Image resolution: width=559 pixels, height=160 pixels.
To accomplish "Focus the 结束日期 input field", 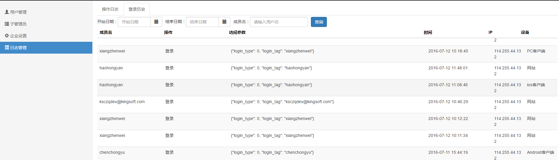I will click(x=203, y=22).
